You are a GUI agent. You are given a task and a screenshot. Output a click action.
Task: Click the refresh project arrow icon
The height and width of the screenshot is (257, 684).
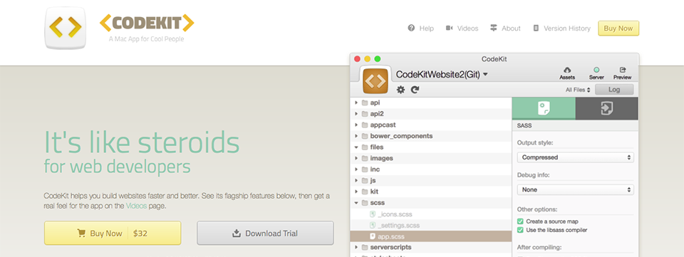(x=415, y=90)
